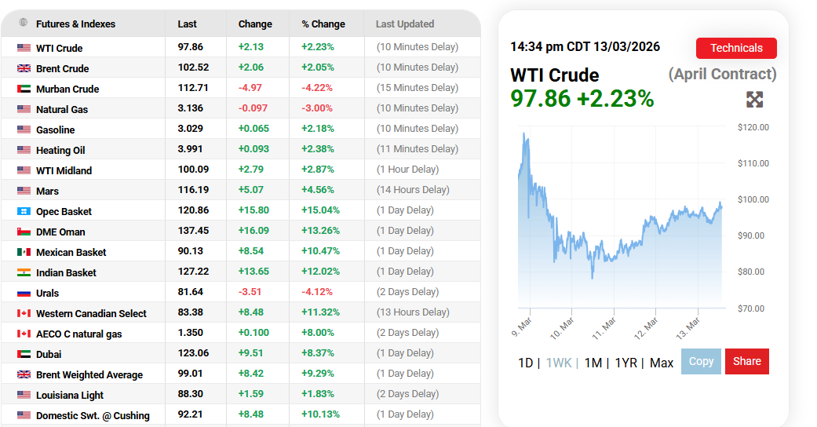Select the 1M chart timeframe

point(593,363)
